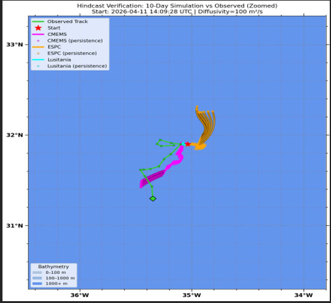This screenshot has width=331, height=303.
Task: Click the cyan Lusitania line swatch in legend
Action: tap(39, 60)
